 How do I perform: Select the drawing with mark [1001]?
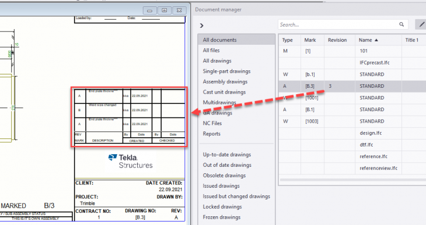click(352, 98)
